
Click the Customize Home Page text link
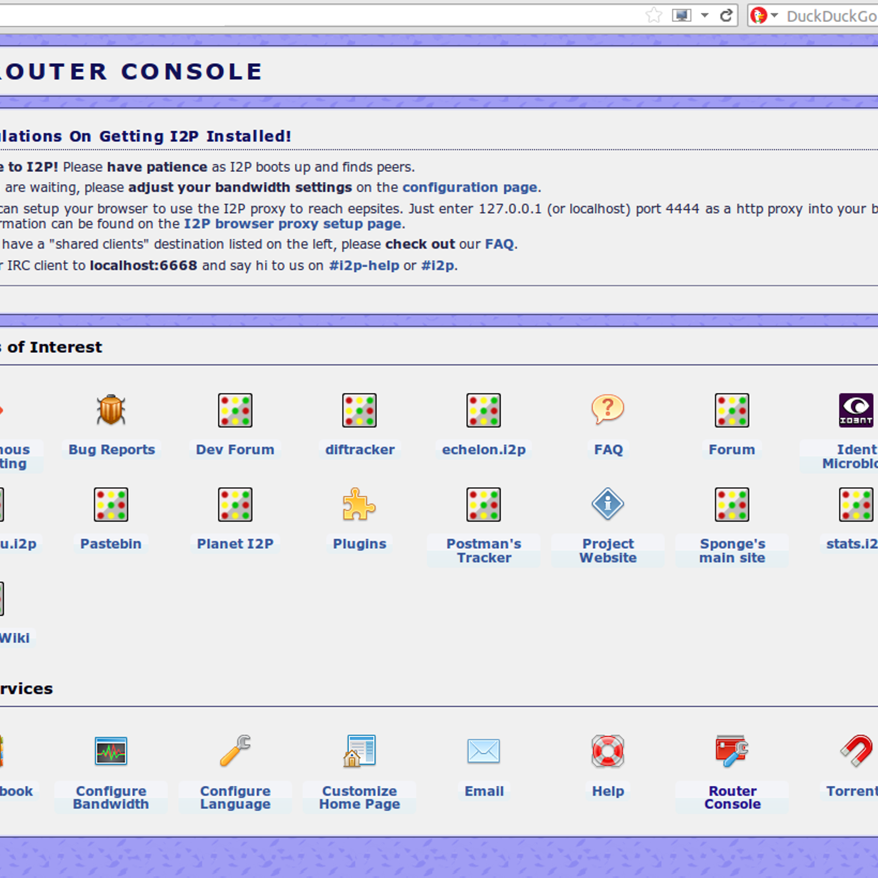(x=359, y=798)
